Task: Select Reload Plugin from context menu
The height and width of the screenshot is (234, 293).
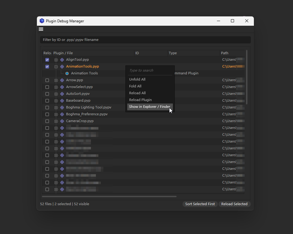Action: 140,100
